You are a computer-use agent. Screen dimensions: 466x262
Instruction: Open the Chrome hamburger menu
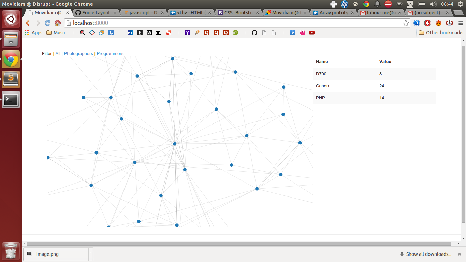coord(460,23)
